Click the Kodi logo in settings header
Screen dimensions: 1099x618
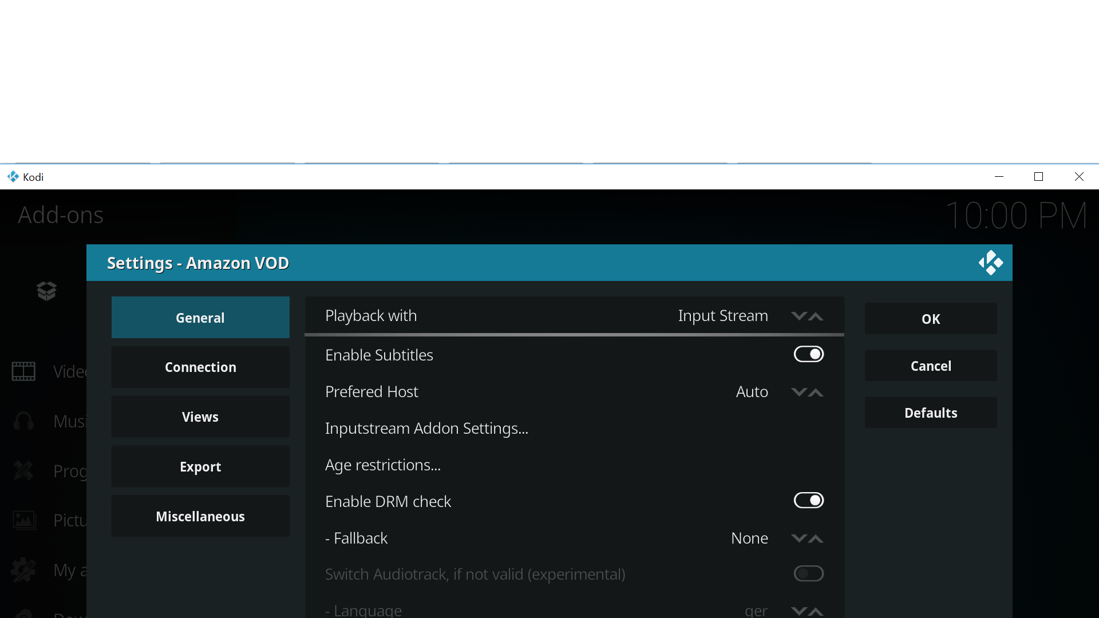[x=991, y=263]
